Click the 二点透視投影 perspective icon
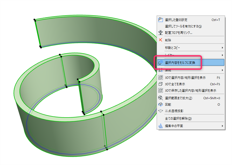This screenshot has width=232, height=165. click(160, 111)
